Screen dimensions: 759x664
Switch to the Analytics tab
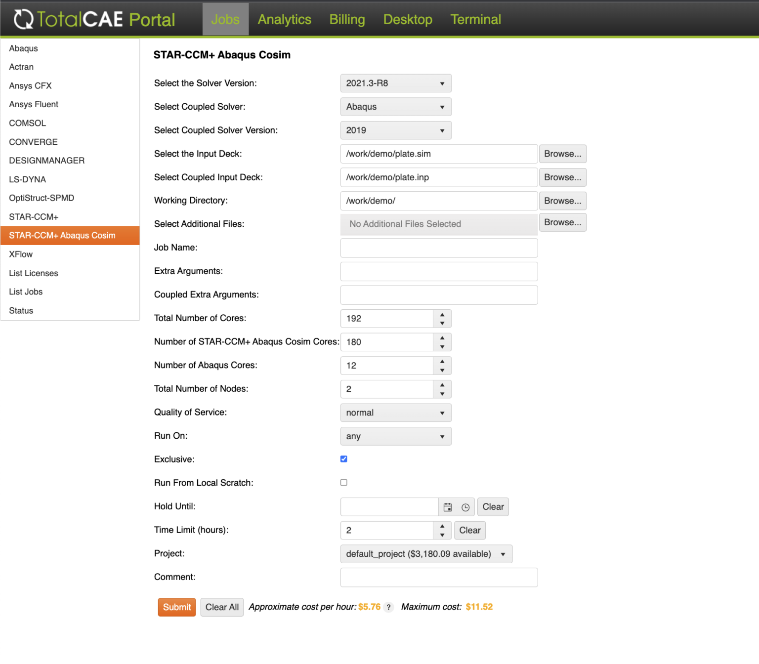point(285,19)
